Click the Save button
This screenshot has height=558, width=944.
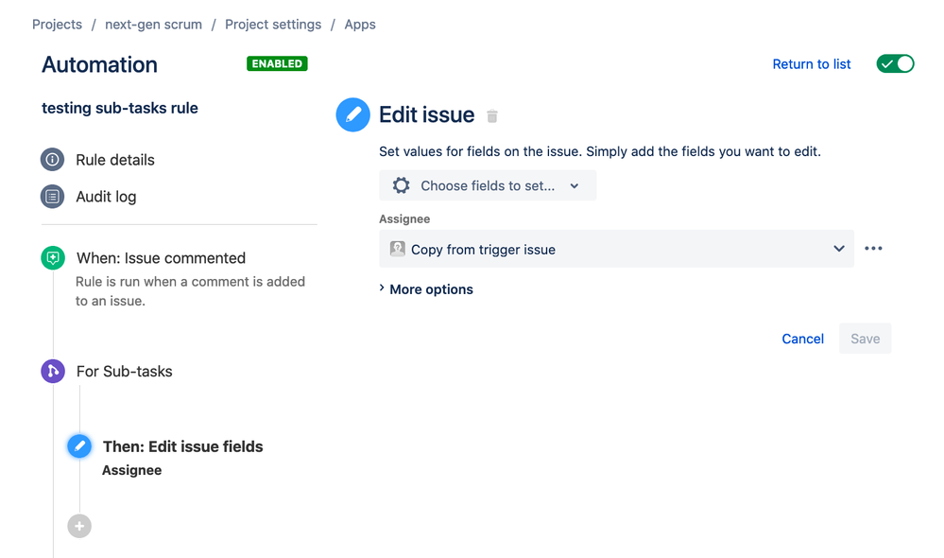(866, 339)
